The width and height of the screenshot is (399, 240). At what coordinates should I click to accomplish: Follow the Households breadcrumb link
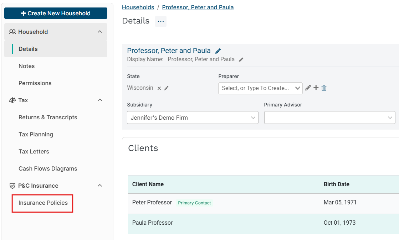click(x=138, y=7)
